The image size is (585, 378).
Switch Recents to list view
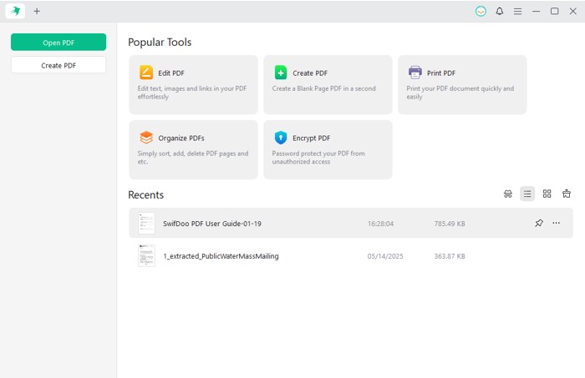click(x=527, y=194)
